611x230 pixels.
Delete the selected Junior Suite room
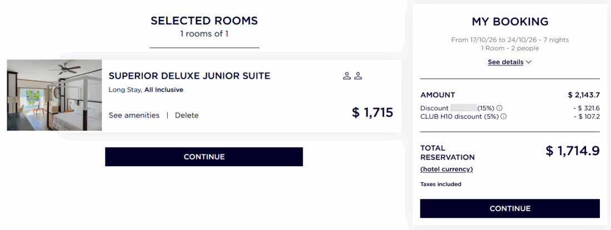click(x=187, y=115)
